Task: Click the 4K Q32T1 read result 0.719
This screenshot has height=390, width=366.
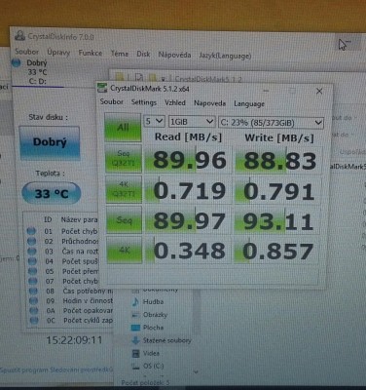Action: (188, 190)
